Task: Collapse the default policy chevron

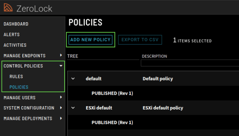Action: point(73,79)
